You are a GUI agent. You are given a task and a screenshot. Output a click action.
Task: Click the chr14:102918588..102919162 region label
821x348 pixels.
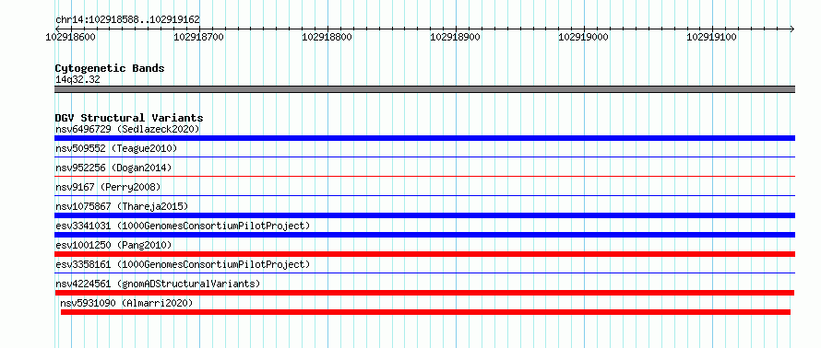coord(127,20)
